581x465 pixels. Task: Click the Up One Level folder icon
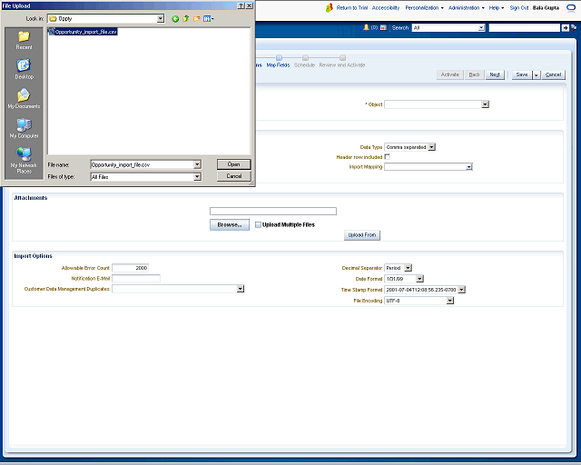click(x=185, y=18)
